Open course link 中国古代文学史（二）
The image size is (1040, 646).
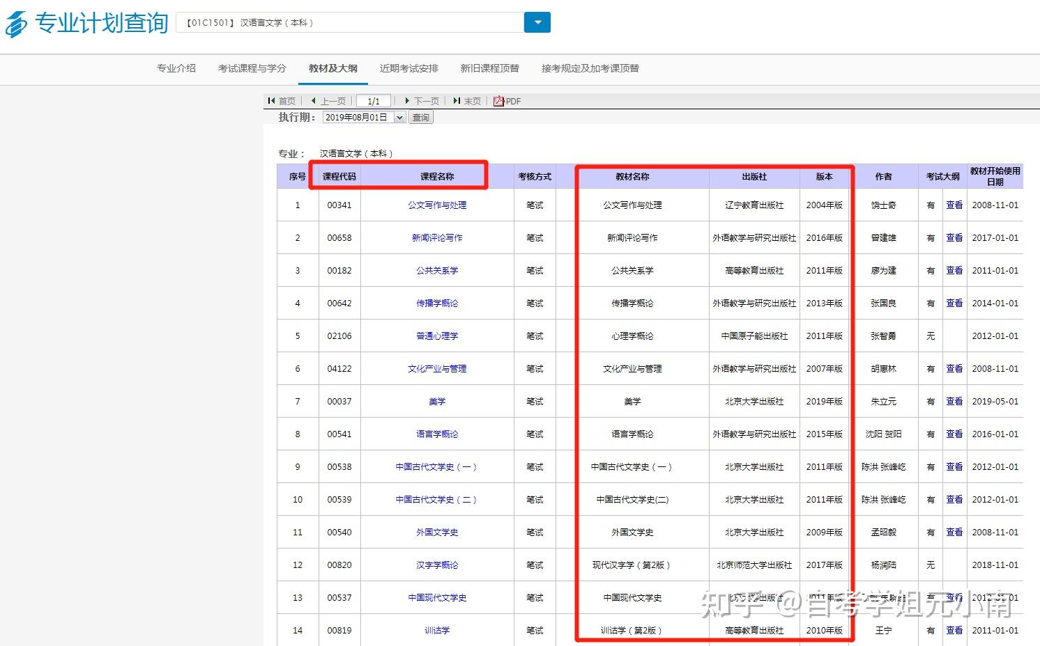437,500
